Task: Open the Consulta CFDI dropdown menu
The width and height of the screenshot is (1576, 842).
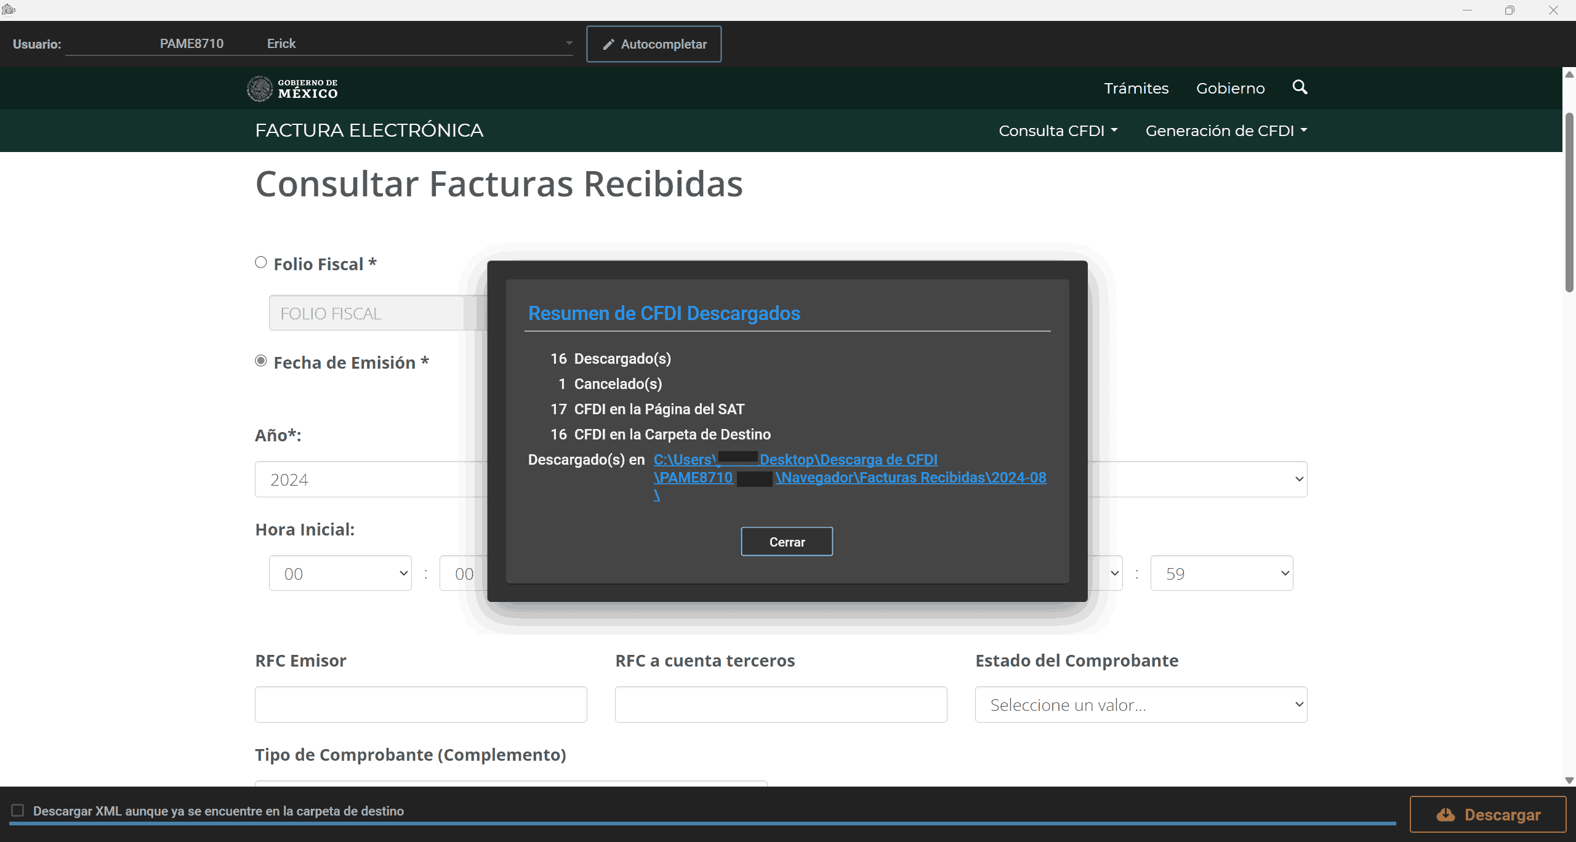Action: point(1057,130)
